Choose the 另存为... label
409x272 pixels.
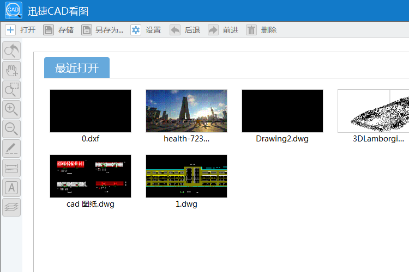click(109, 30)
